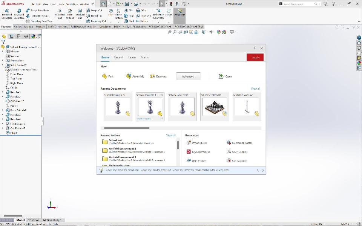Activate the Extruded Cut tool
The height and width of the screenshot is (226, 362).
[60, 14]
